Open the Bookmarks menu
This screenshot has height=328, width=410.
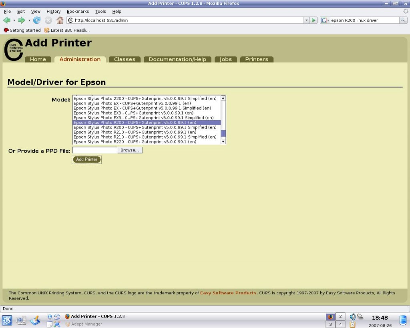coord(78,11)
